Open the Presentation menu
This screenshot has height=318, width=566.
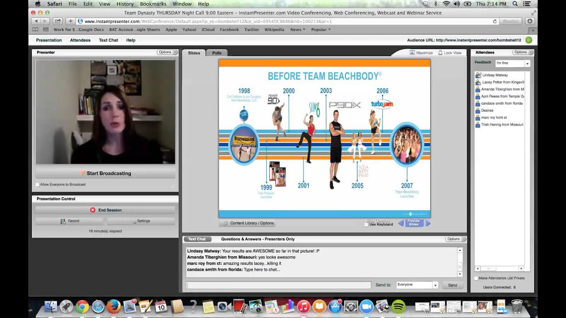49,40
